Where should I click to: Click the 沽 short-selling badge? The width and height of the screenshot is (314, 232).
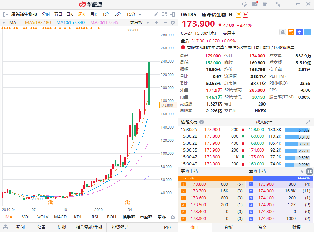(x=238, y=15)
